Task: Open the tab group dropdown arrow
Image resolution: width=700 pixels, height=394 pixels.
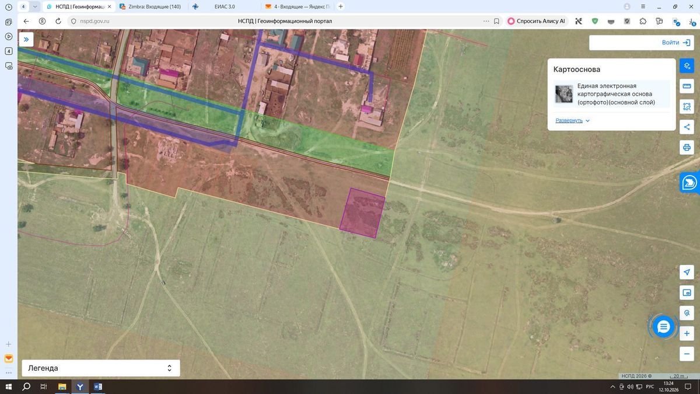Action: 35,6
